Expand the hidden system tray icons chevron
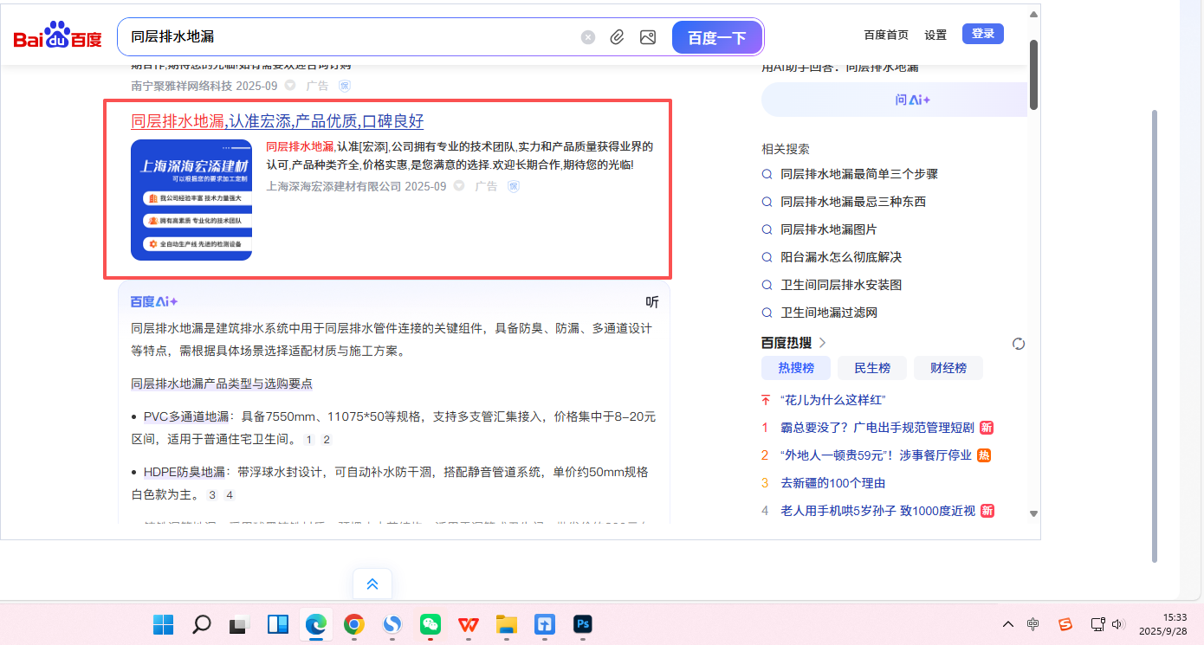 point(1008,624)
